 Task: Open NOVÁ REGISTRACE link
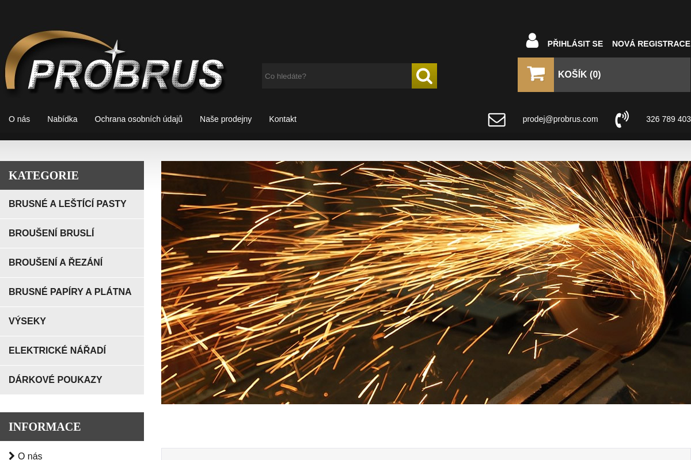pos(651,44)
